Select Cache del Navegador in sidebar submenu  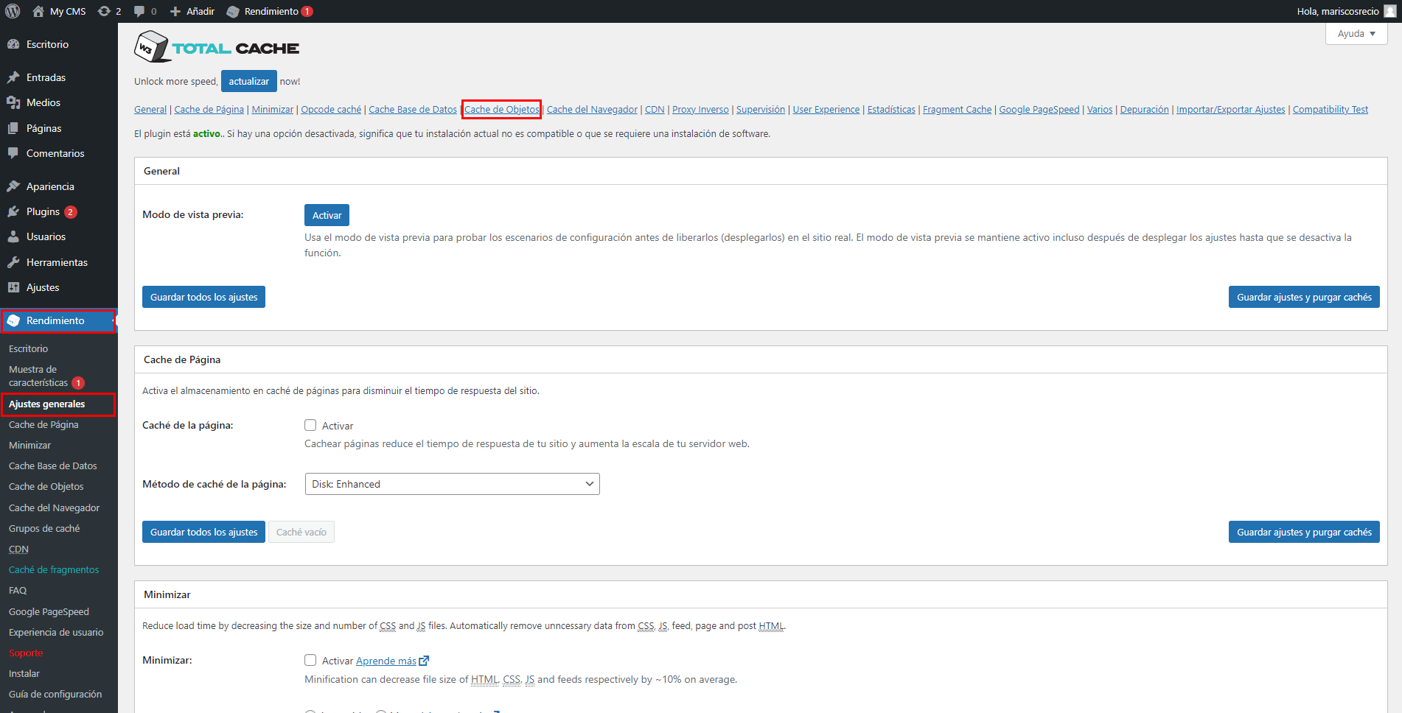pyautogui.click(x=54, y=507)
